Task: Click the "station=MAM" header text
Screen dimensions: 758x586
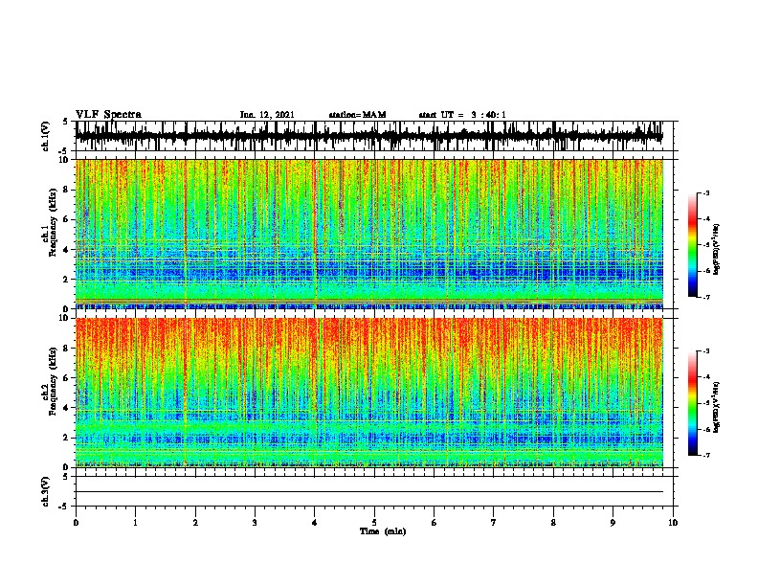Action: click(x=357, y=115)
